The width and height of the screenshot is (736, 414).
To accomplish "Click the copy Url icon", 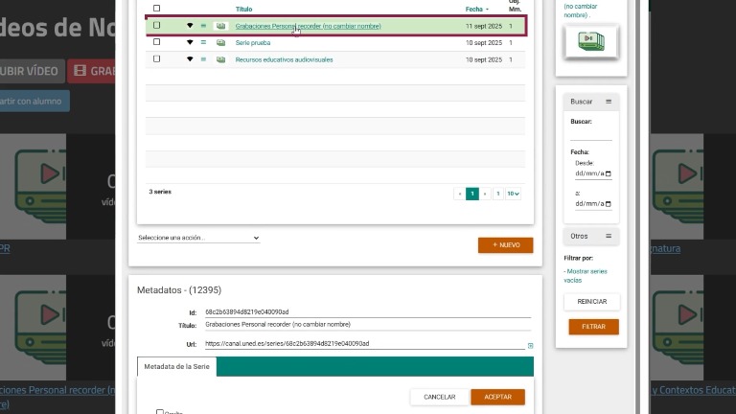I will coord(530,346).
